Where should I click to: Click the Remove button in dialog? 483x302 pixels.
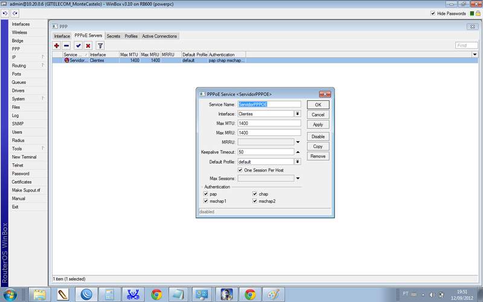318,156
